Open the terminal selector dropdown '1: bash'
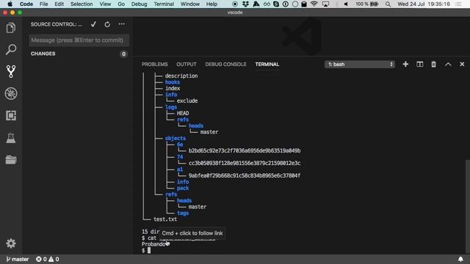The width and height of the screenshot is (470, 264). click(x=360, y=65)
